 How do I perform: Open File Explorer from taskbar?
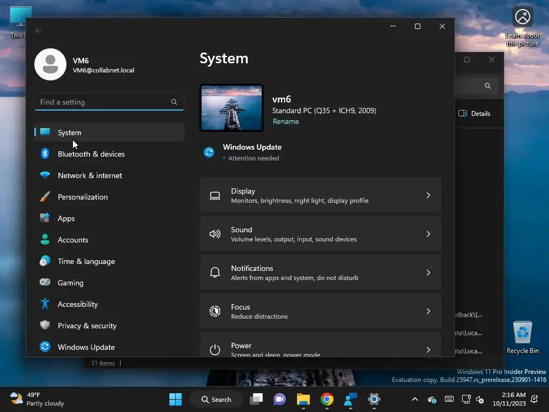coord(303,399)
